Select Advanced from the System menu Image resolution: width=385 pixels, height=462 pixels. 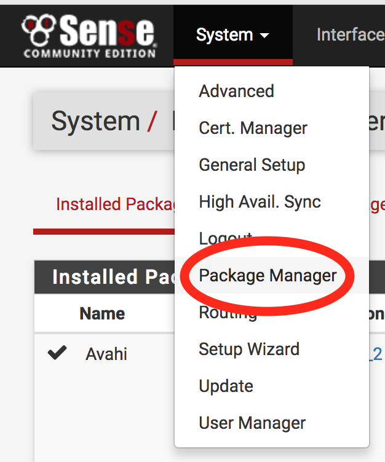[x=236, y=92]
